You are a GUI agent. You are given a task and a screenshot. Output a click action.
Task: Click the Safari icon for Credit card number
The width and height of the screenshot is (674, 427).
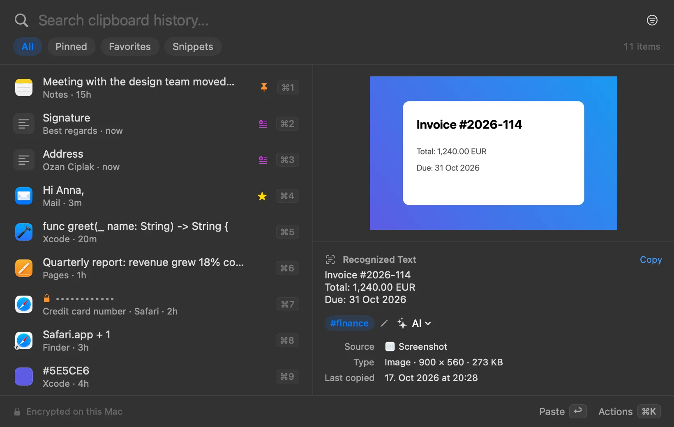[x=24, y=304]
